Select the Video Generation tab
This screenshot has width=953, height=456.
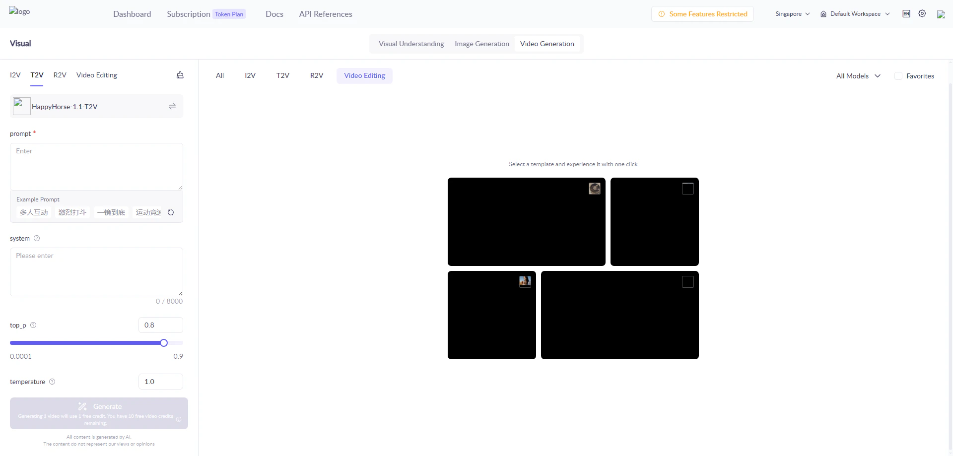(x=547, y=44)
